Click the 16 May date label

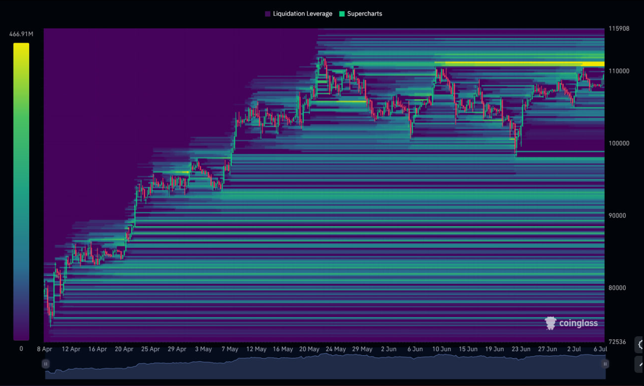[x=283, y=349]
